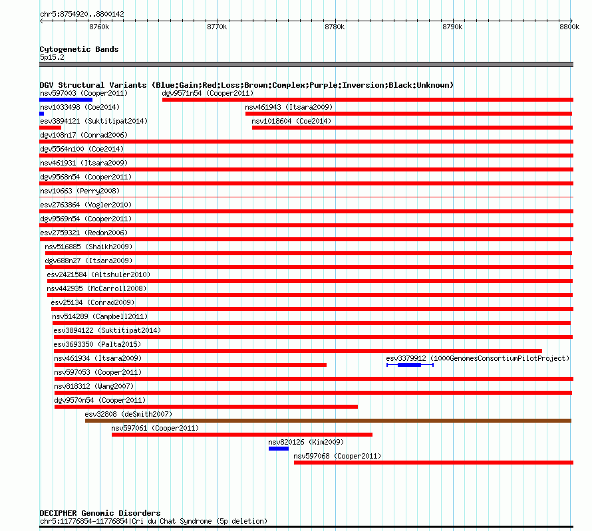The height and width of the screenshot is (531, 592).
Task: Click the dgv108n17 (Conrad2006) label
Action: click(84, 135)
